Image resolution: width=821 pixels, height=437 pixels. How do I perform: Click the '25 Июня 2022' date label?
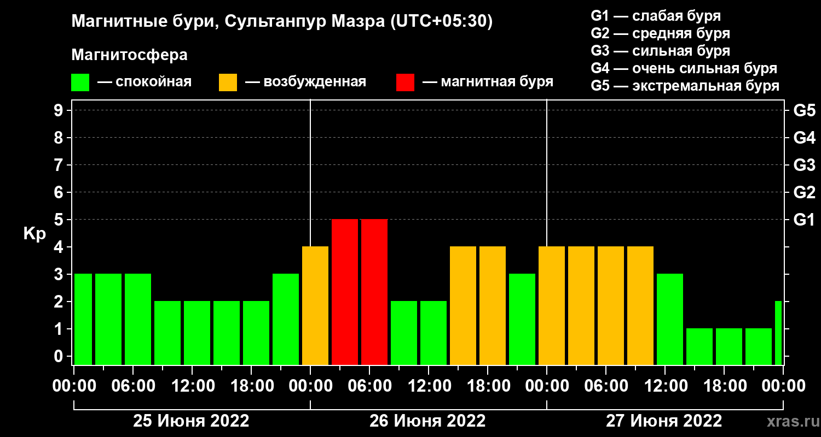(x=192, y=421)
